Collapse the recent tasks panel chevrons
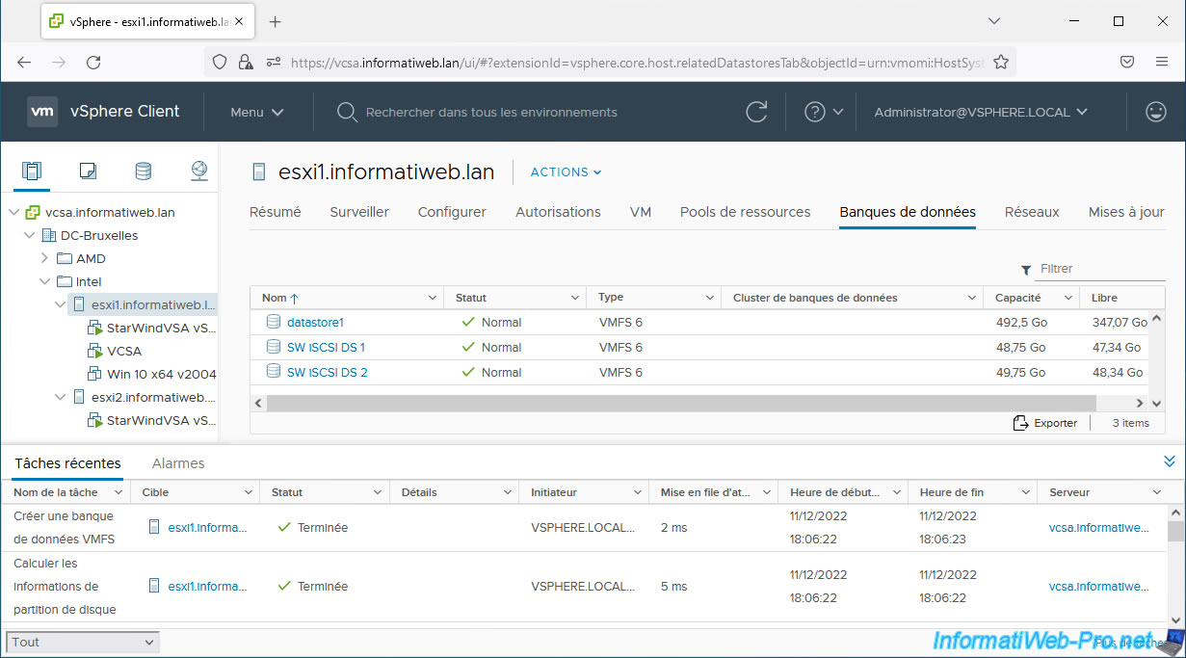This screenshot has width=1186, height=658. pyautogui.click(x=1170, y=462)
